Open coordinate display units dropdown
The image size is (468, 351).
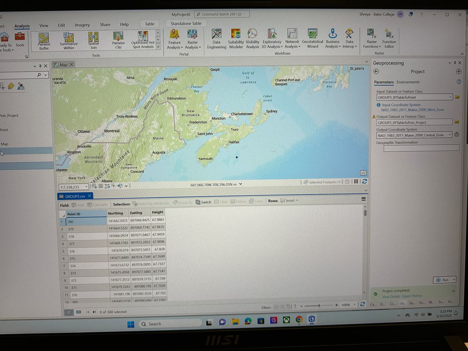tap(240, 184)
